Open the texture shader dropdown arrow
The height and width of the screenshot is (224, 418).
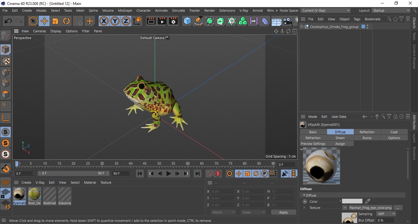click(x=345, y=208)
